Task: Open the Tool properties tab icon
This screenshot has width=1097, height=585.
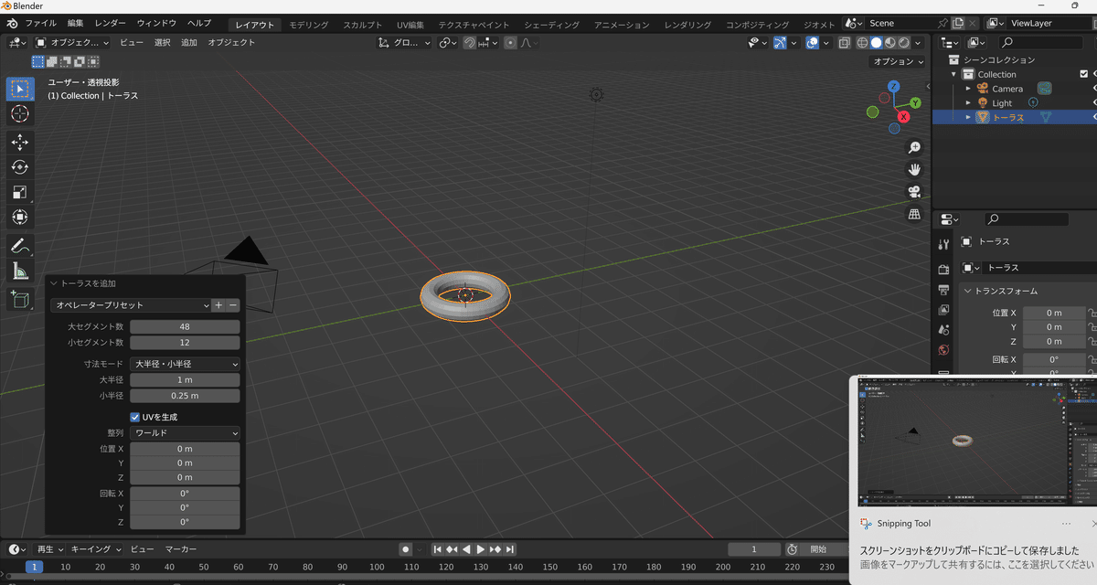Action: tap(944, 244)
